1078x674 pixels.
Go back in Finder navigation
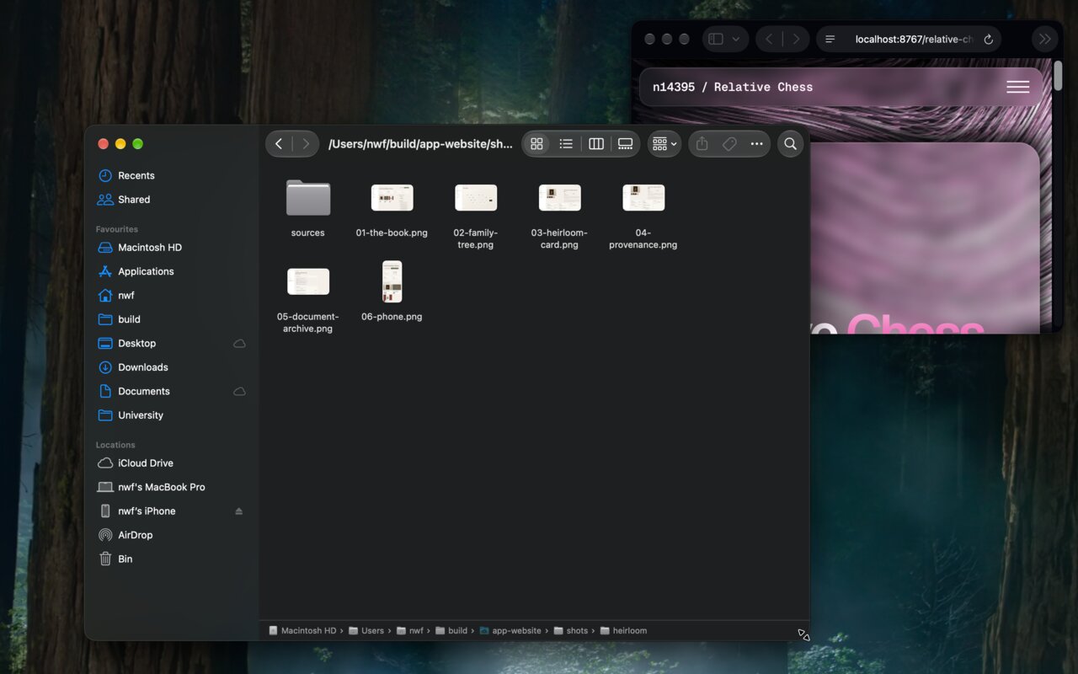click(279, 144)
